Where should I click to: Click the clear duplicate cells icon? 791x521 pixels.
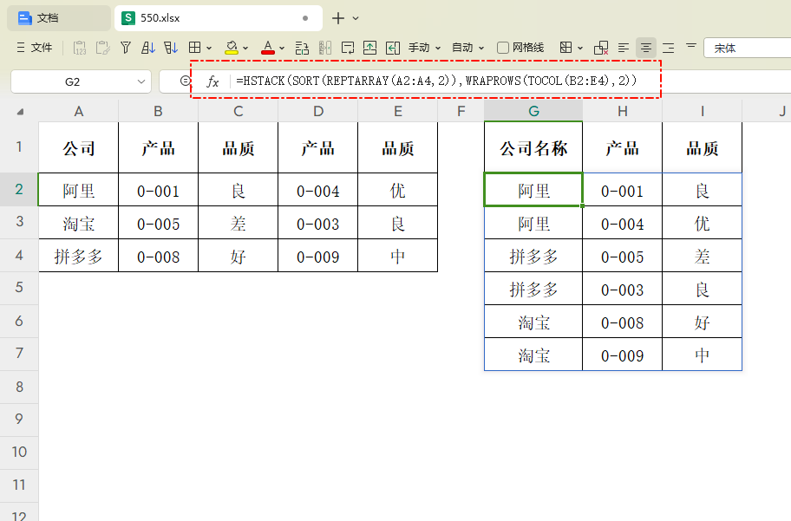[601, 48]
